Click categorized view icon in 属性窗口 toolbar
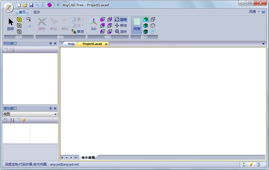This screenshot has width=269, height=170. click(x=6, y=120)
